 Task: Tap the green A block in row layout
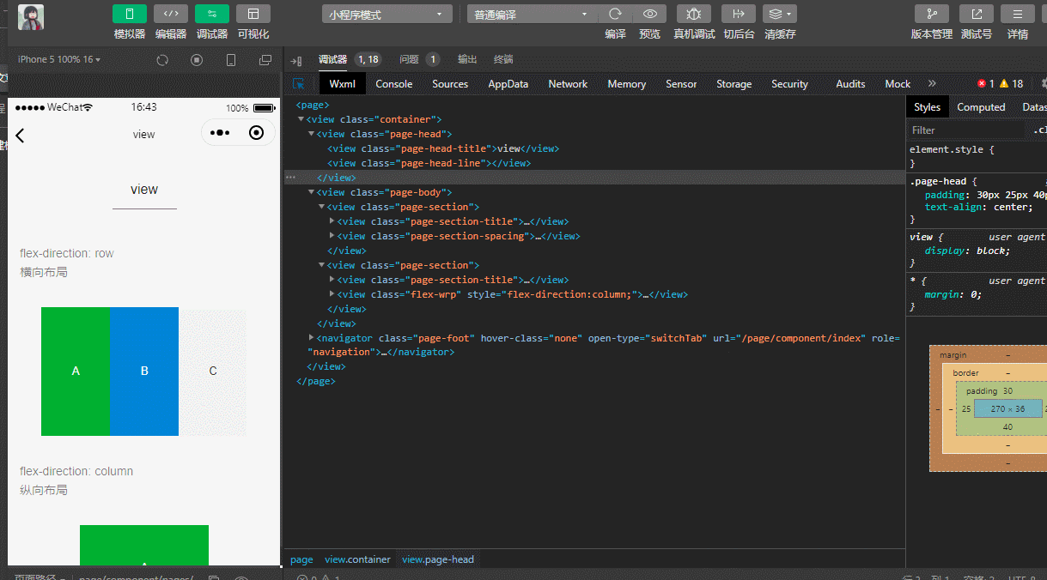76,372
